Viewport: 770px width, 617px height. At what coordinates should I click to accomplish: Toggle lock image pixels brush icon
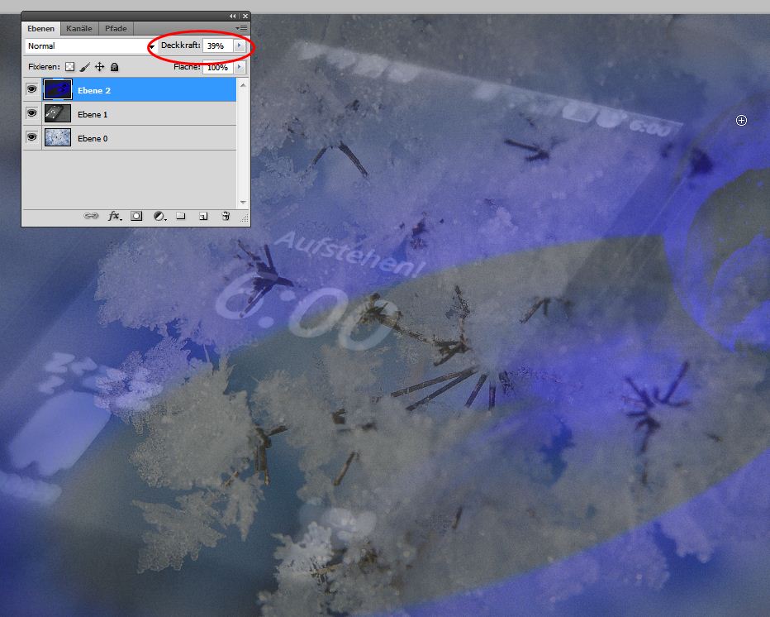click(84, 67)
